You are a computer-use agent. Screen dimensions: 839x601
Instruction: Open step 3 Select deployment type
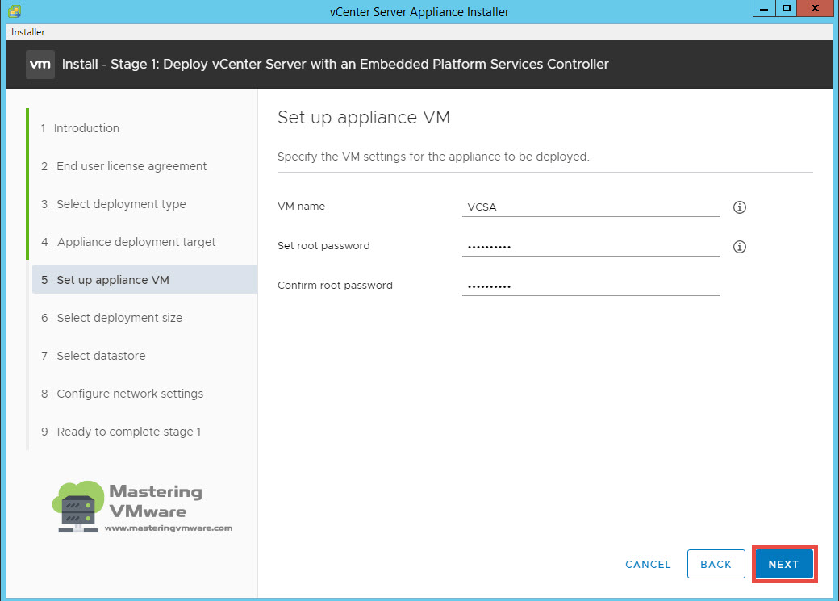[x=114, y=204]
